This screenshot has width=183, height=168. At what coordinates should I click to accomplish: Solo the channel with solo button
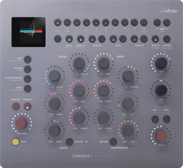click(155, 119)
